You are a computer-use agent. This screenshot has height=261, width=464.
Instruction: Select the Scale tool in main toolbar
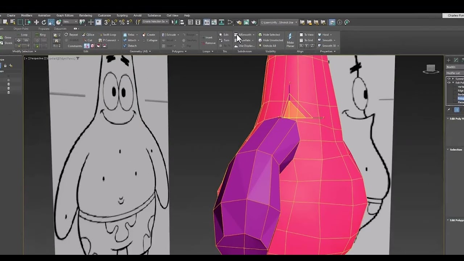pyautogui.click(x=51, y=22)
